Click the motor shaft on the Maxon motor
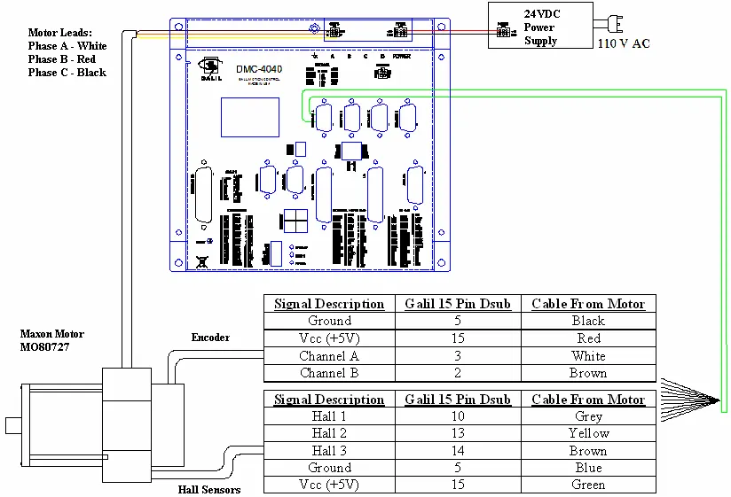The image size is (731, 497). click(x=13, y=425)
